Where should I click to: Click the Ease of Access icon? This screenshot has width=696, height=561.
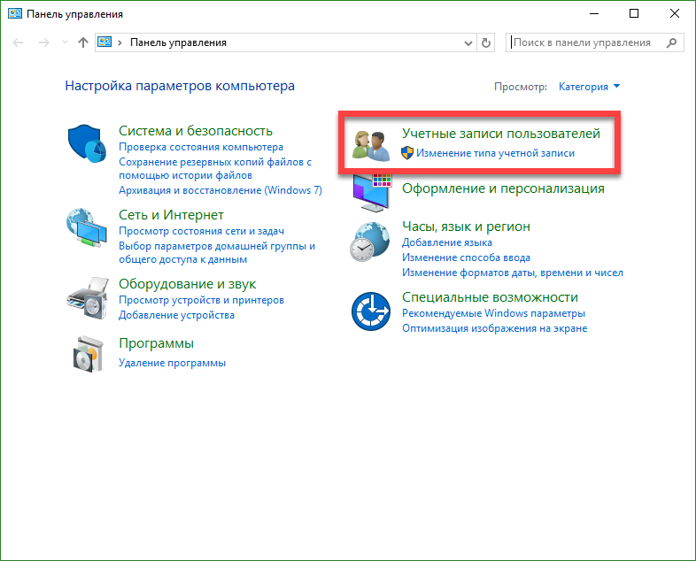coord(371,311)
